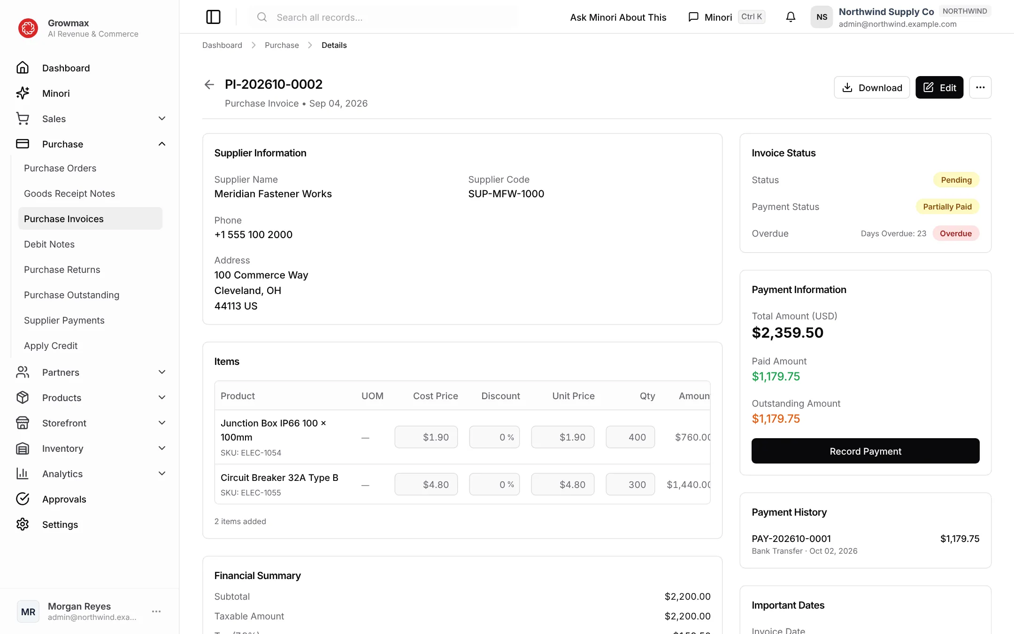Toggle the sidebar panel icon
This screenshot has width=1014, height=634.
click(x=213, y=17)
